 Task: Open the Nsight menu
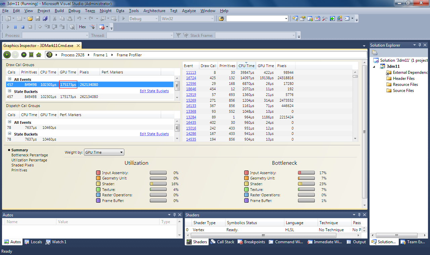point(105,11)
